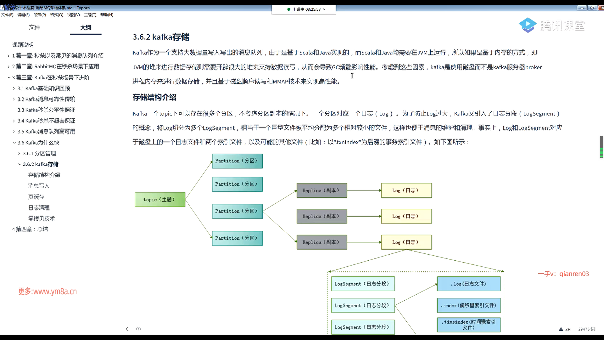Screen dimensions: 604x340
Task: Click the ZH language indicator
Action: point(568,329)
